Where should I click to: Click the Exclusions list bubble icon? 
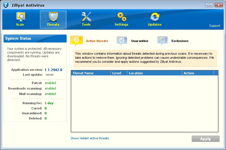pos(163,41)
